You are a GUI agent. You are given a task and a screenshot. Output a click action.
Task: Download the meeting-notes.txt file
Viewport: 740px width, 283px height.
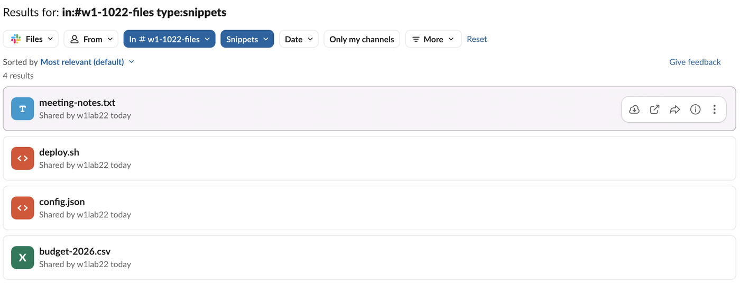tap(634, 109)
